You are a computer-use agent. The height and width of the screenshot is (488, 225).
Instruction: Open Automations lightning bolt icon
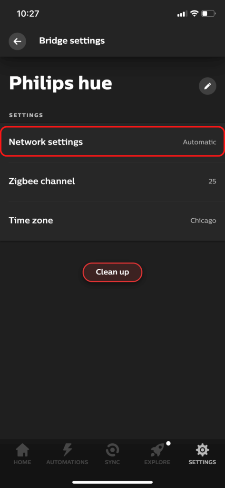click(67, 450)
